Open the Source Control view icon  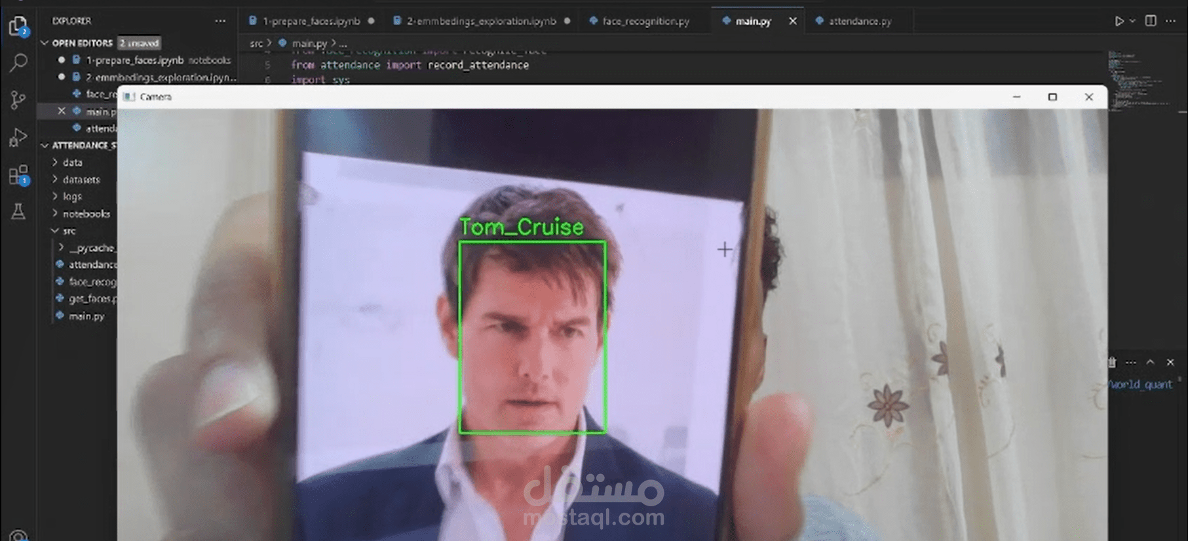(18, 100)
